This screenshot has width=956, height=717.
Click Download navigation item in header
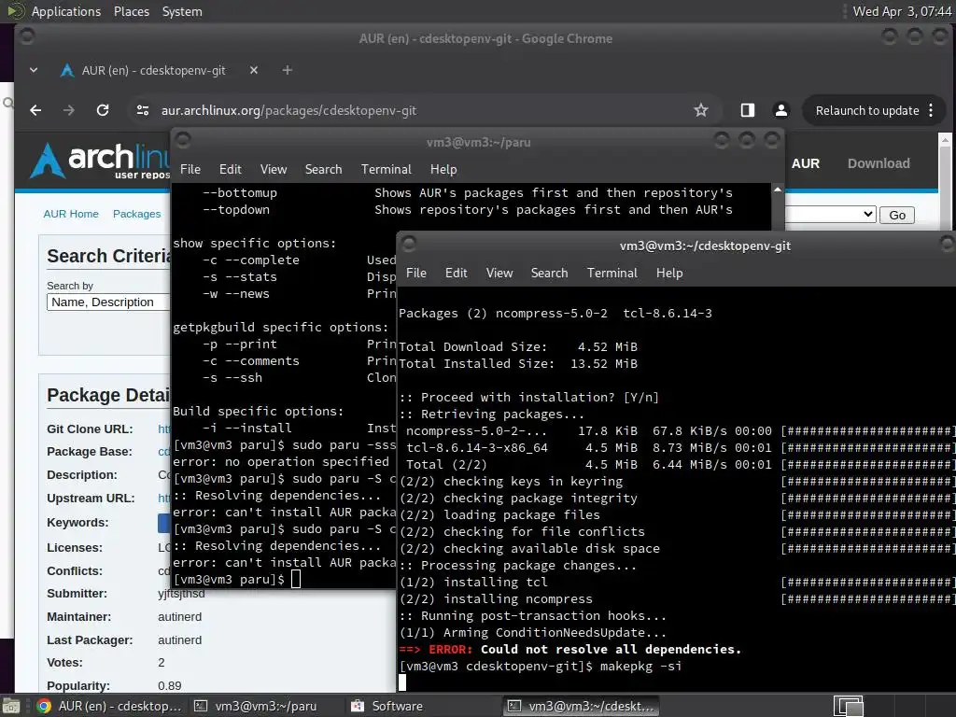(879, 163)
